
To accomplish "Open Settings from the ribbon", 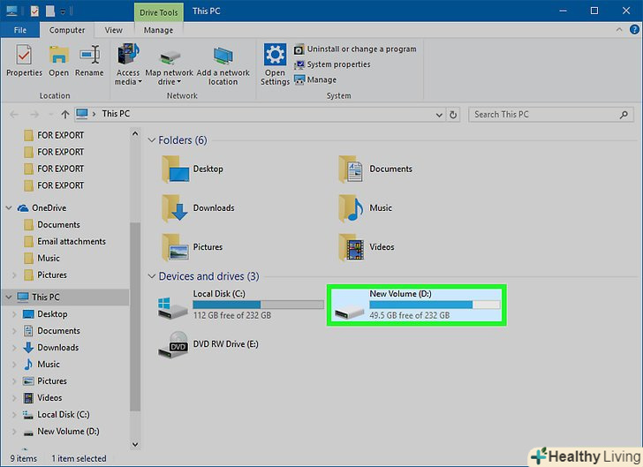I will [x=275, y=56].
